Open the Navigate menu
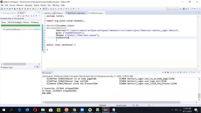The image size is (201, 113). (29, 5)
